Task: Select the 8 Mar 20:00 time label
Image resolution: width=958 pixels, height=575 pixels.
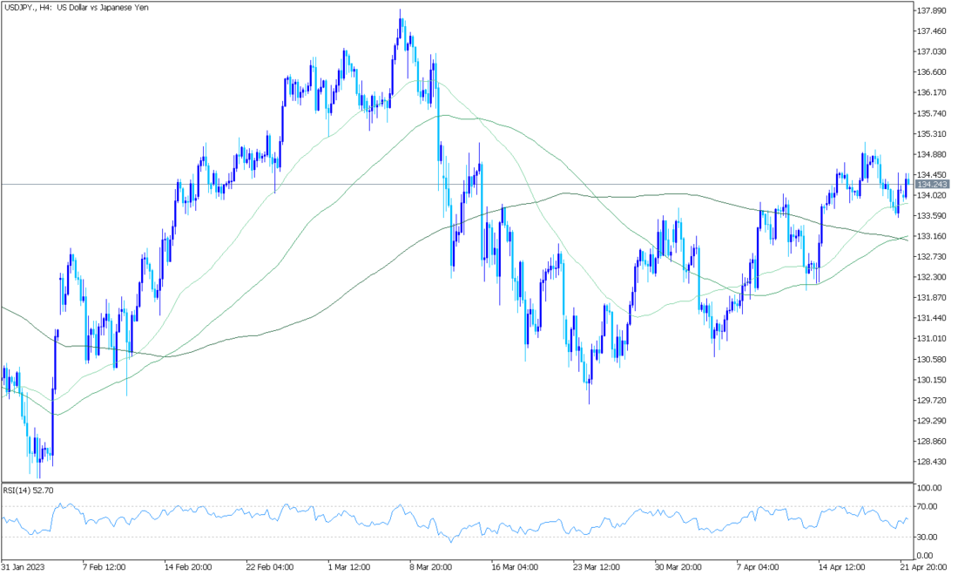Action: pyautogui.click(x=433, y=566)
